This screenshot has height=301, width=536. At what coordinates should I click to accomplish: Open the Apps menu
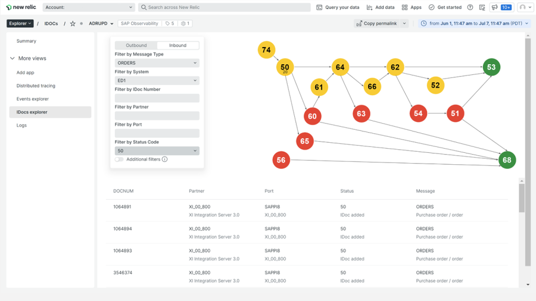point(412,7)
